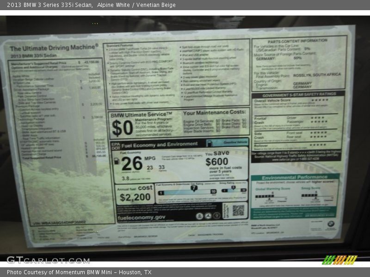The image size is (370, 277).
Task: Click the large '26' MPG number
Action: pyautogui.click(x=132, y=163)
